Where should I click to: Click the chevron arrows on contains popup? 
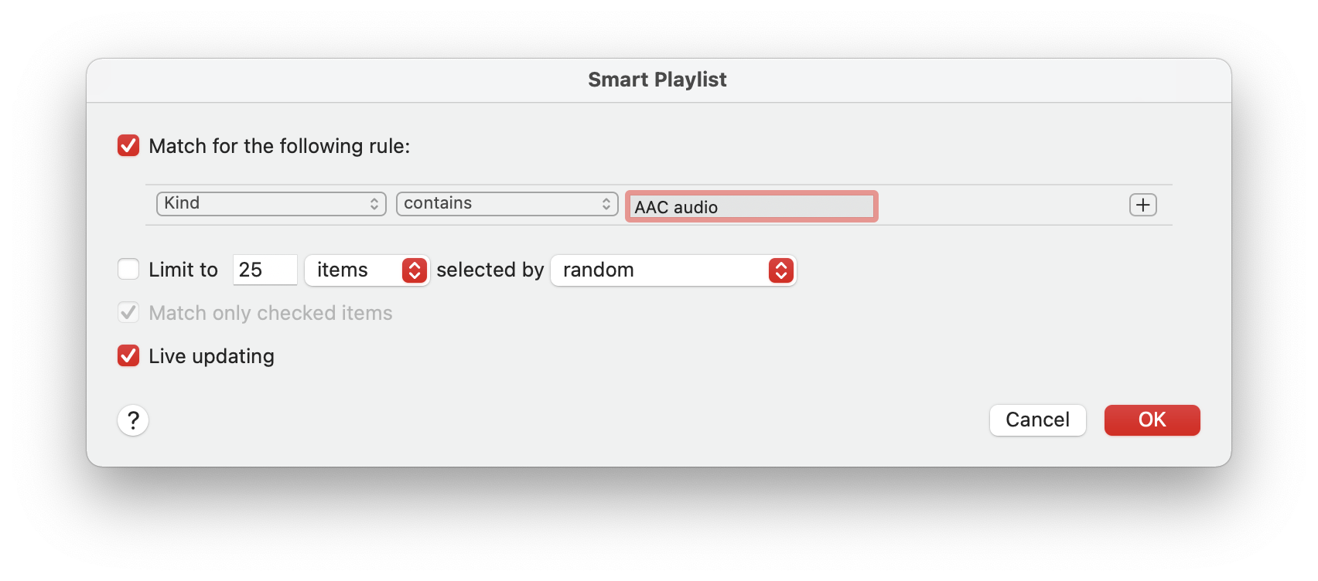[606, 204]
